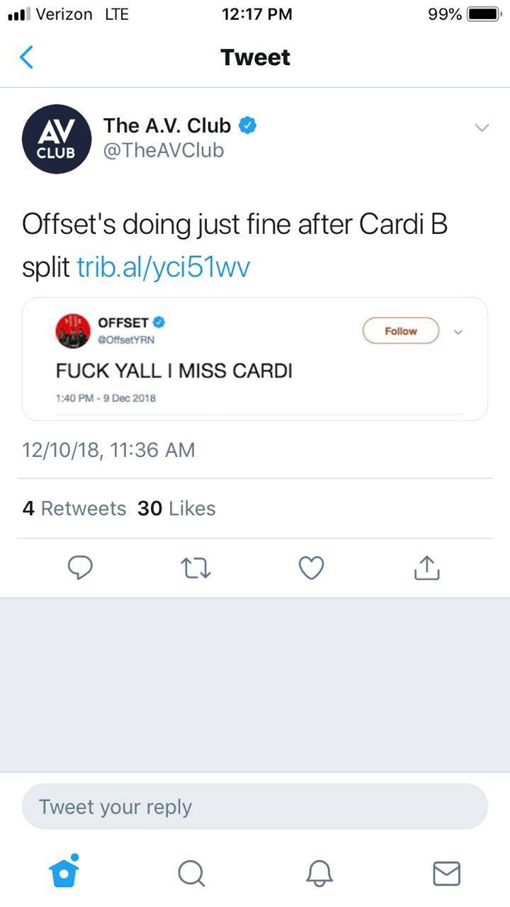Expand the embedded tweet options chevron
Viewport: 510px width, 907px height.
pos(458,332)
